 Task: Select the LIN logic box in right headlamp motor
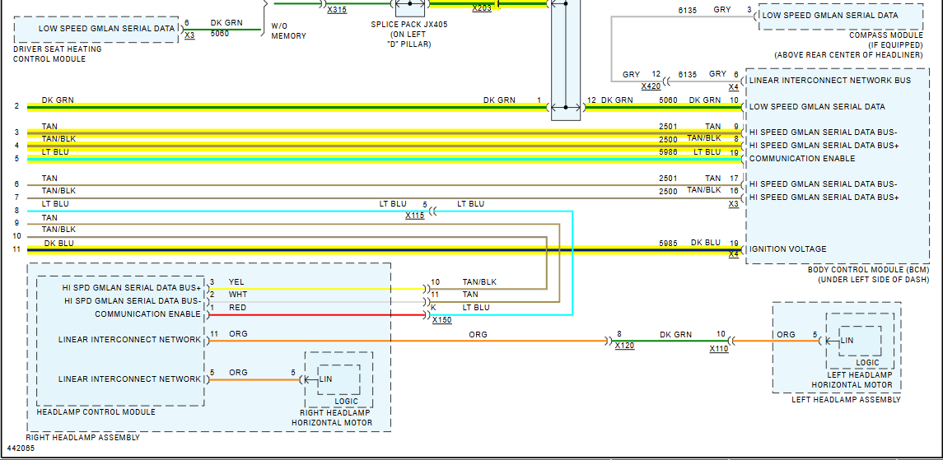pos(338,380)
